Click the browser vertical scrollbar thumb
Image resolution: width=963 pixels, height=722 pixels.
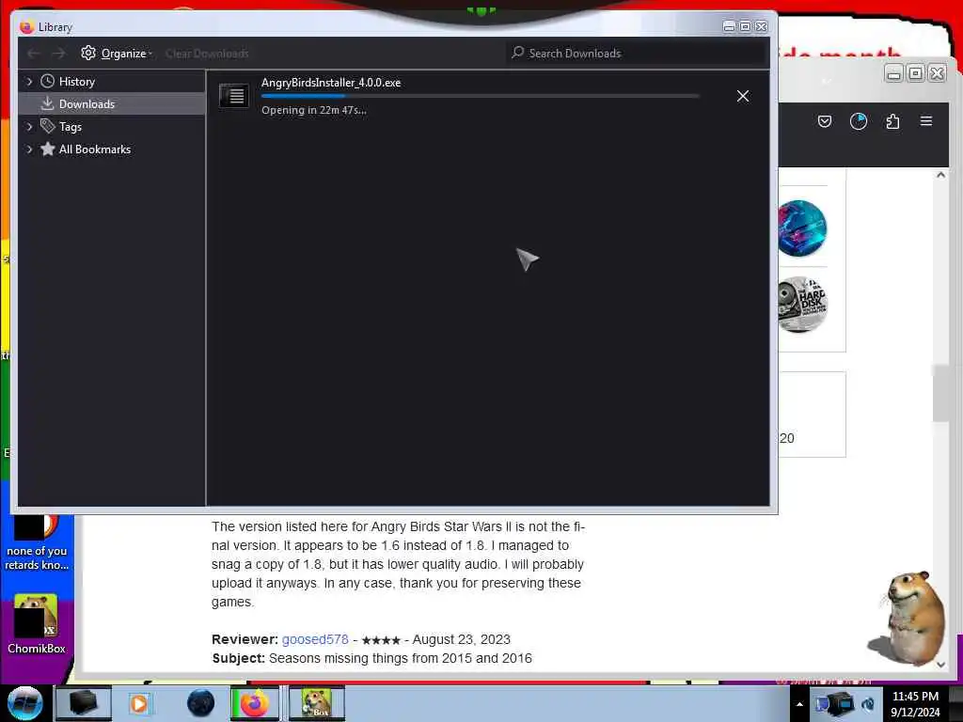(x=940, y=393)
